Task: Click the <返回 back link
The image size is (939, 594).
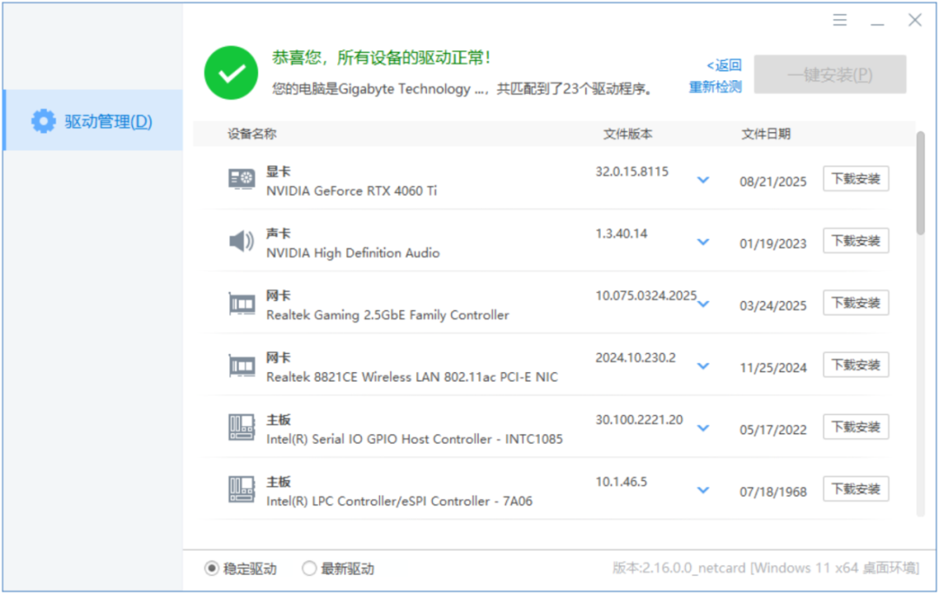Action: [724, 65]
